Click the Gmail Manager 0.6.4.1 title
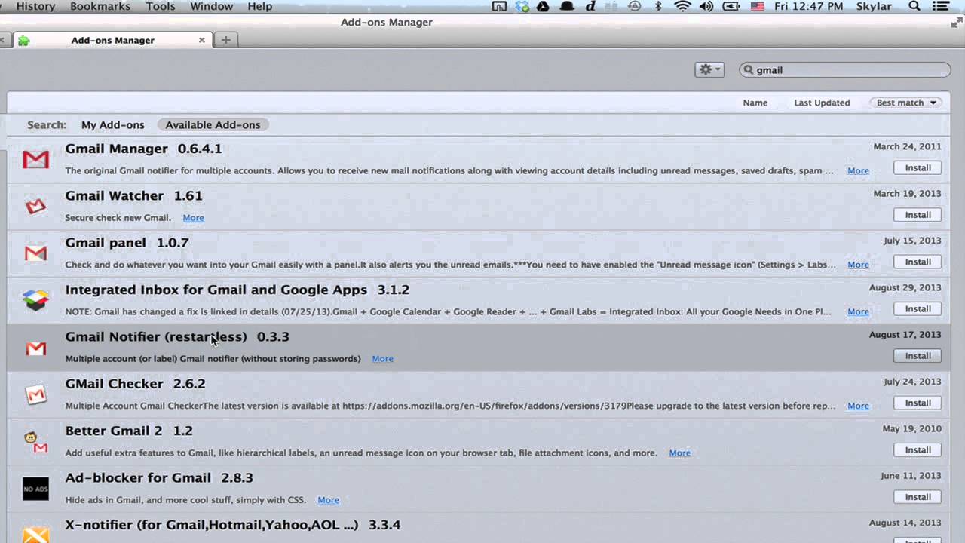 coord(143,149)
